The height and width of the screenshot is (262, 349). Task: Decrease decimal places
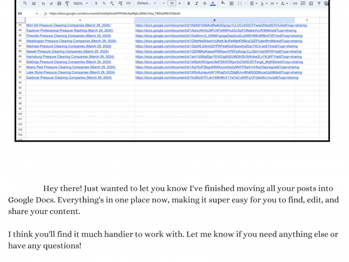112,3
